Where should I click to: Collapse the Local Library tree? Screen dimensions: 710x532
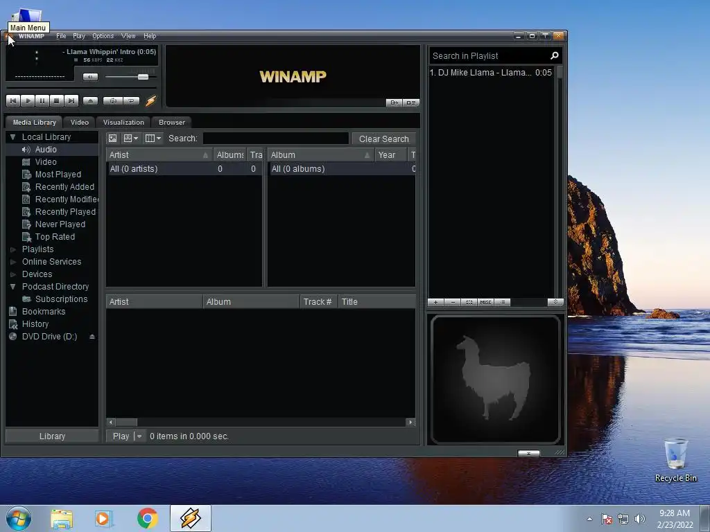coord(12,137)
